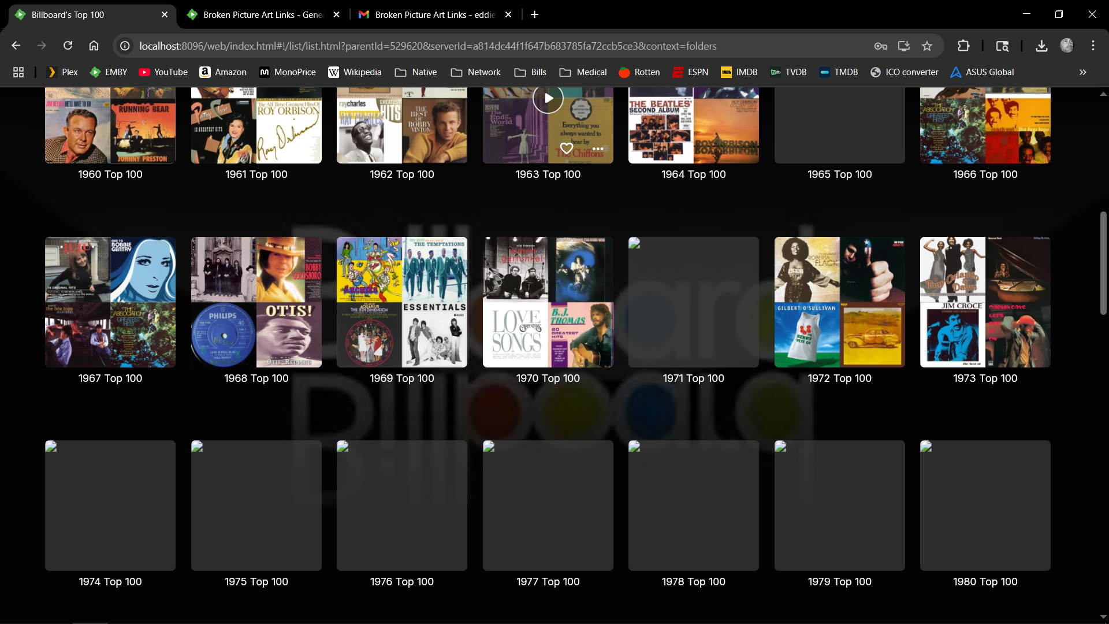Open the three-dots menu on 1963 Top 100
Image resolution: width=1109 pixels, height=624 pixels.
598,148
